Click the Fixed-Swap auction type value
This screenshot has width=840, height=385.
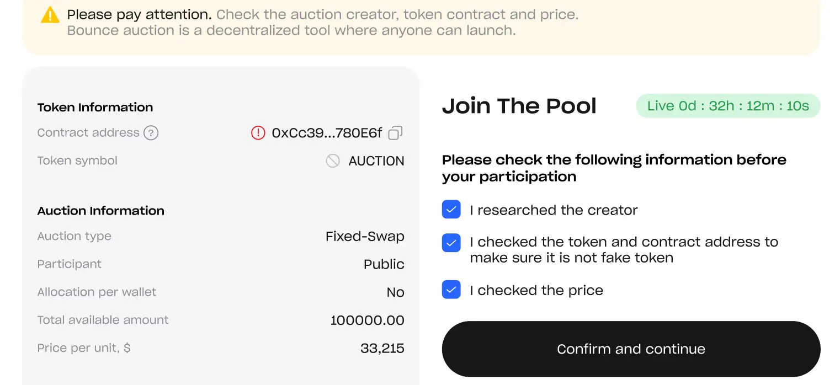click(365, 237)
